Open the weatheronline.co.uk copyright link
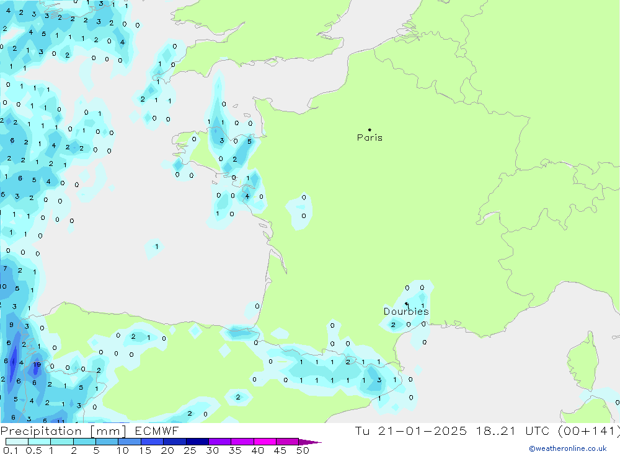This screenshot has width=620, height=454. tap(568, 448)
